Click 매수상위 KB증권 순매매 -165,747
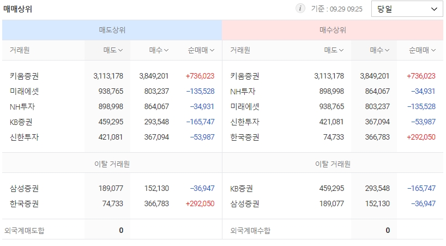 pos(421,188)
